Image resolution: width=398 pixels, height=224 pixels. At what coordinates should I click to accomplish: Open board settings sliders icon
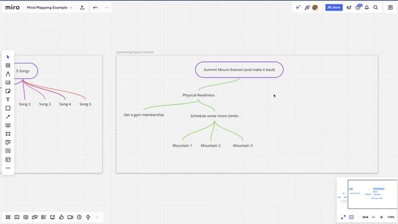tap(349, 7)
